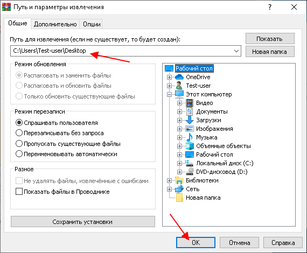Click into the extraction path text field
Viewport: 307px width, 253px height.
(x=121, y=51)
